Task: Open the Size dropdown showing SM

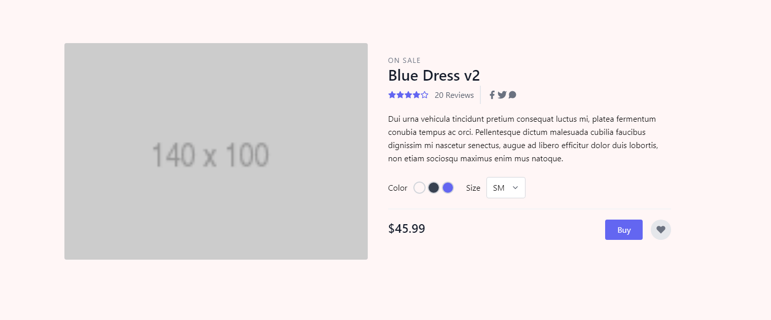Action: (x=506, y=188)
